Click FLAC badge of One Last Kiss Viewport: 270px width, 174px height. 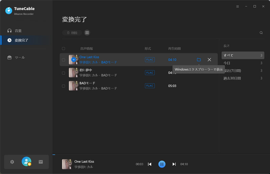click(150, 60)
